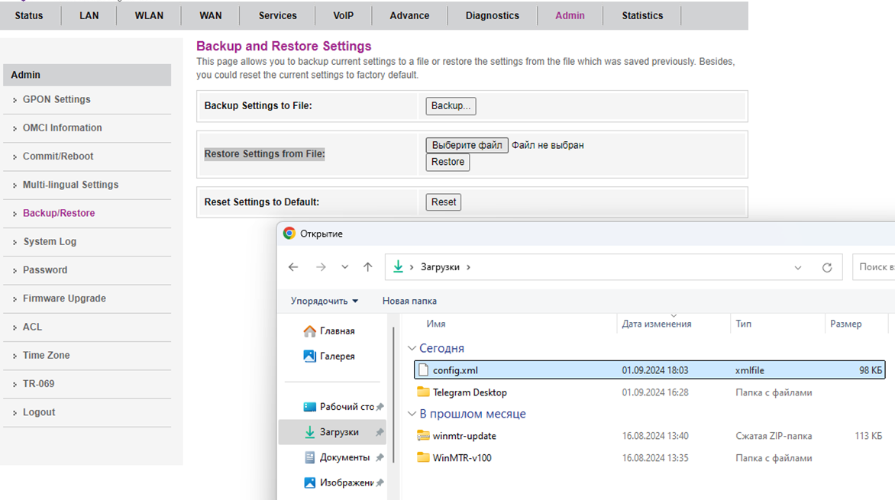This screenshot has width=895, height=500.
Task: Switch to the Diagnostics tab
Action: coord(492,15)
